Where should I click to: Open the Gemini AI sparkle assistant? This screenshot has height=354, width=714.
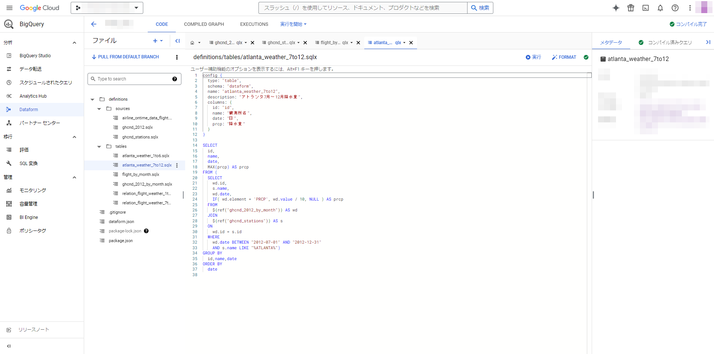pos(616,8)
